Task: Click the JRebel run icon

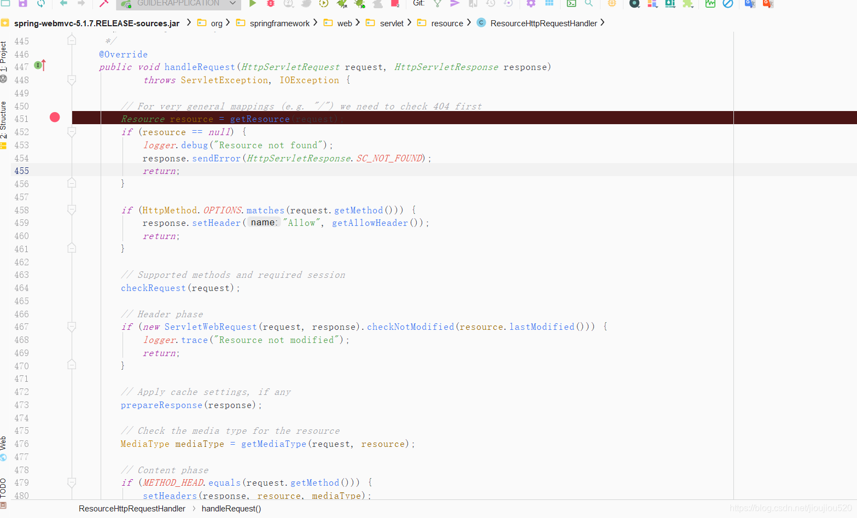Action: pos(342,4)
